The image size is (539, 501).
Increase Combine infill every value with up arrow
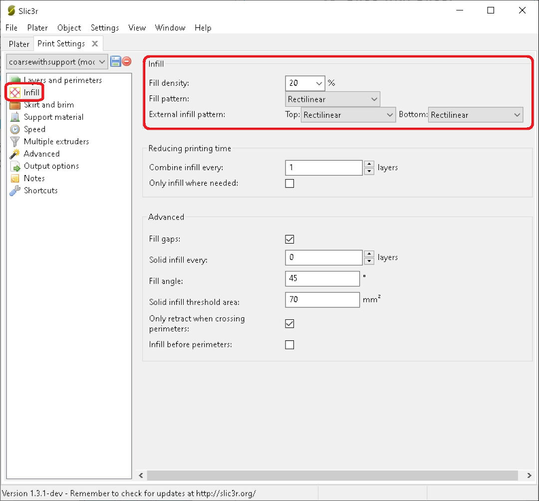coord(369,164)
